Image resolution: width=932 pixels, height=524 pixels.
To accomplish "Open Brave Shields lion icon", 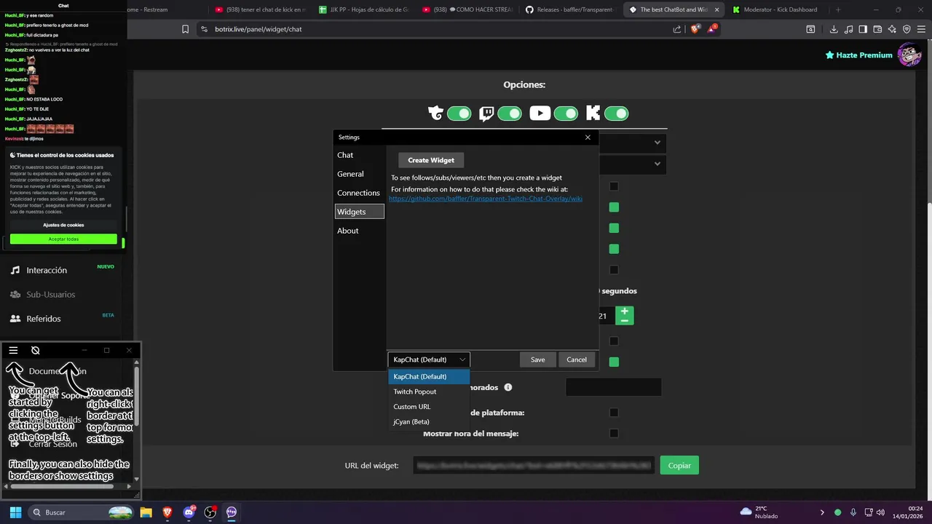I will coord(695,29).
